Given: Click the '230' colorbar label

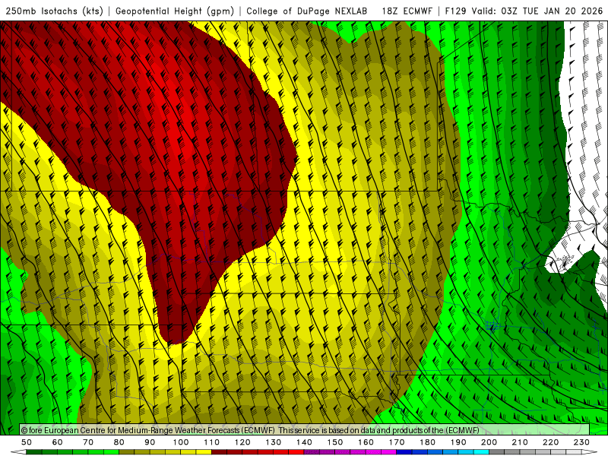Looking at the screenshot, I should pyautogui.click(x=581, y=442).
